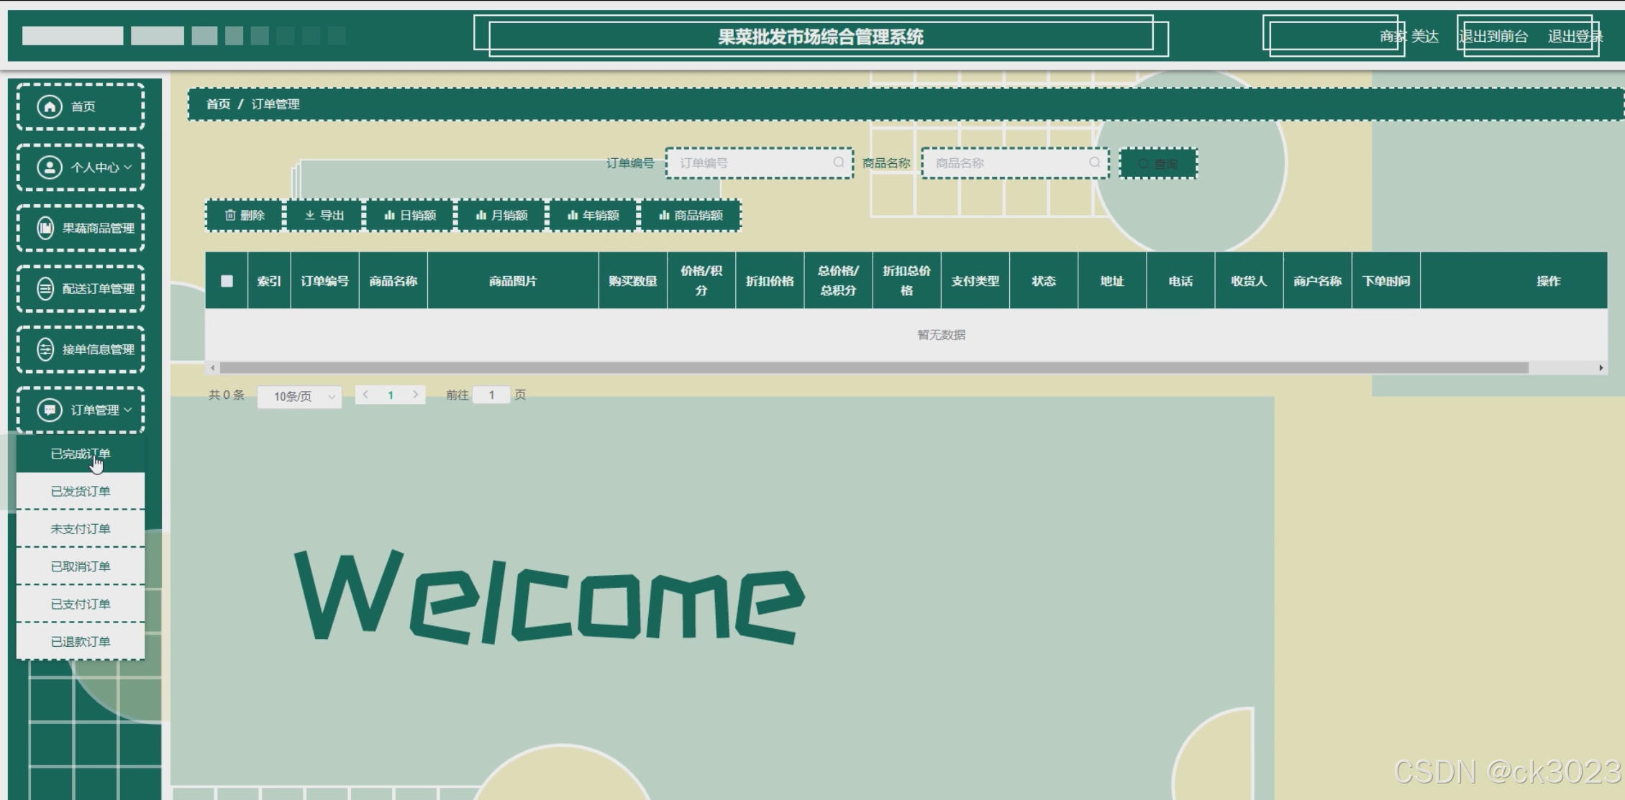
Task: Click the 导出 export button
Action: coord(324,216)
